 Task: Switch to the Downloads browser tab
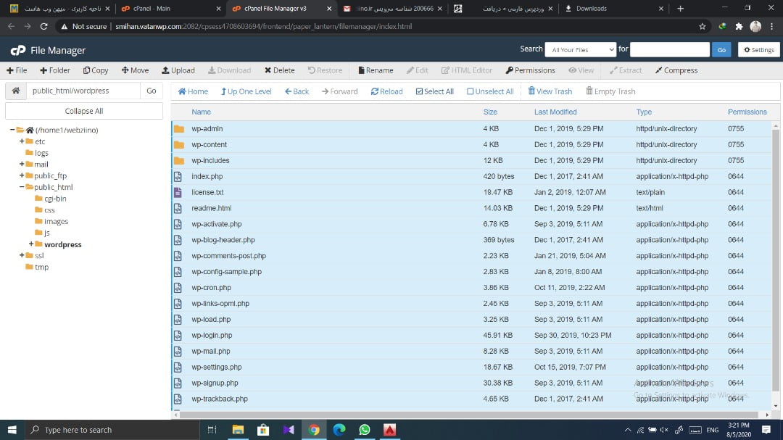616,9
